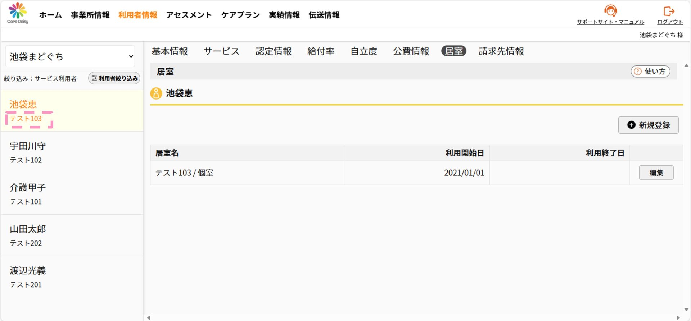Switch to 基本情報 tab
Screen dimensions: 691x321
(x=170, y=51)
